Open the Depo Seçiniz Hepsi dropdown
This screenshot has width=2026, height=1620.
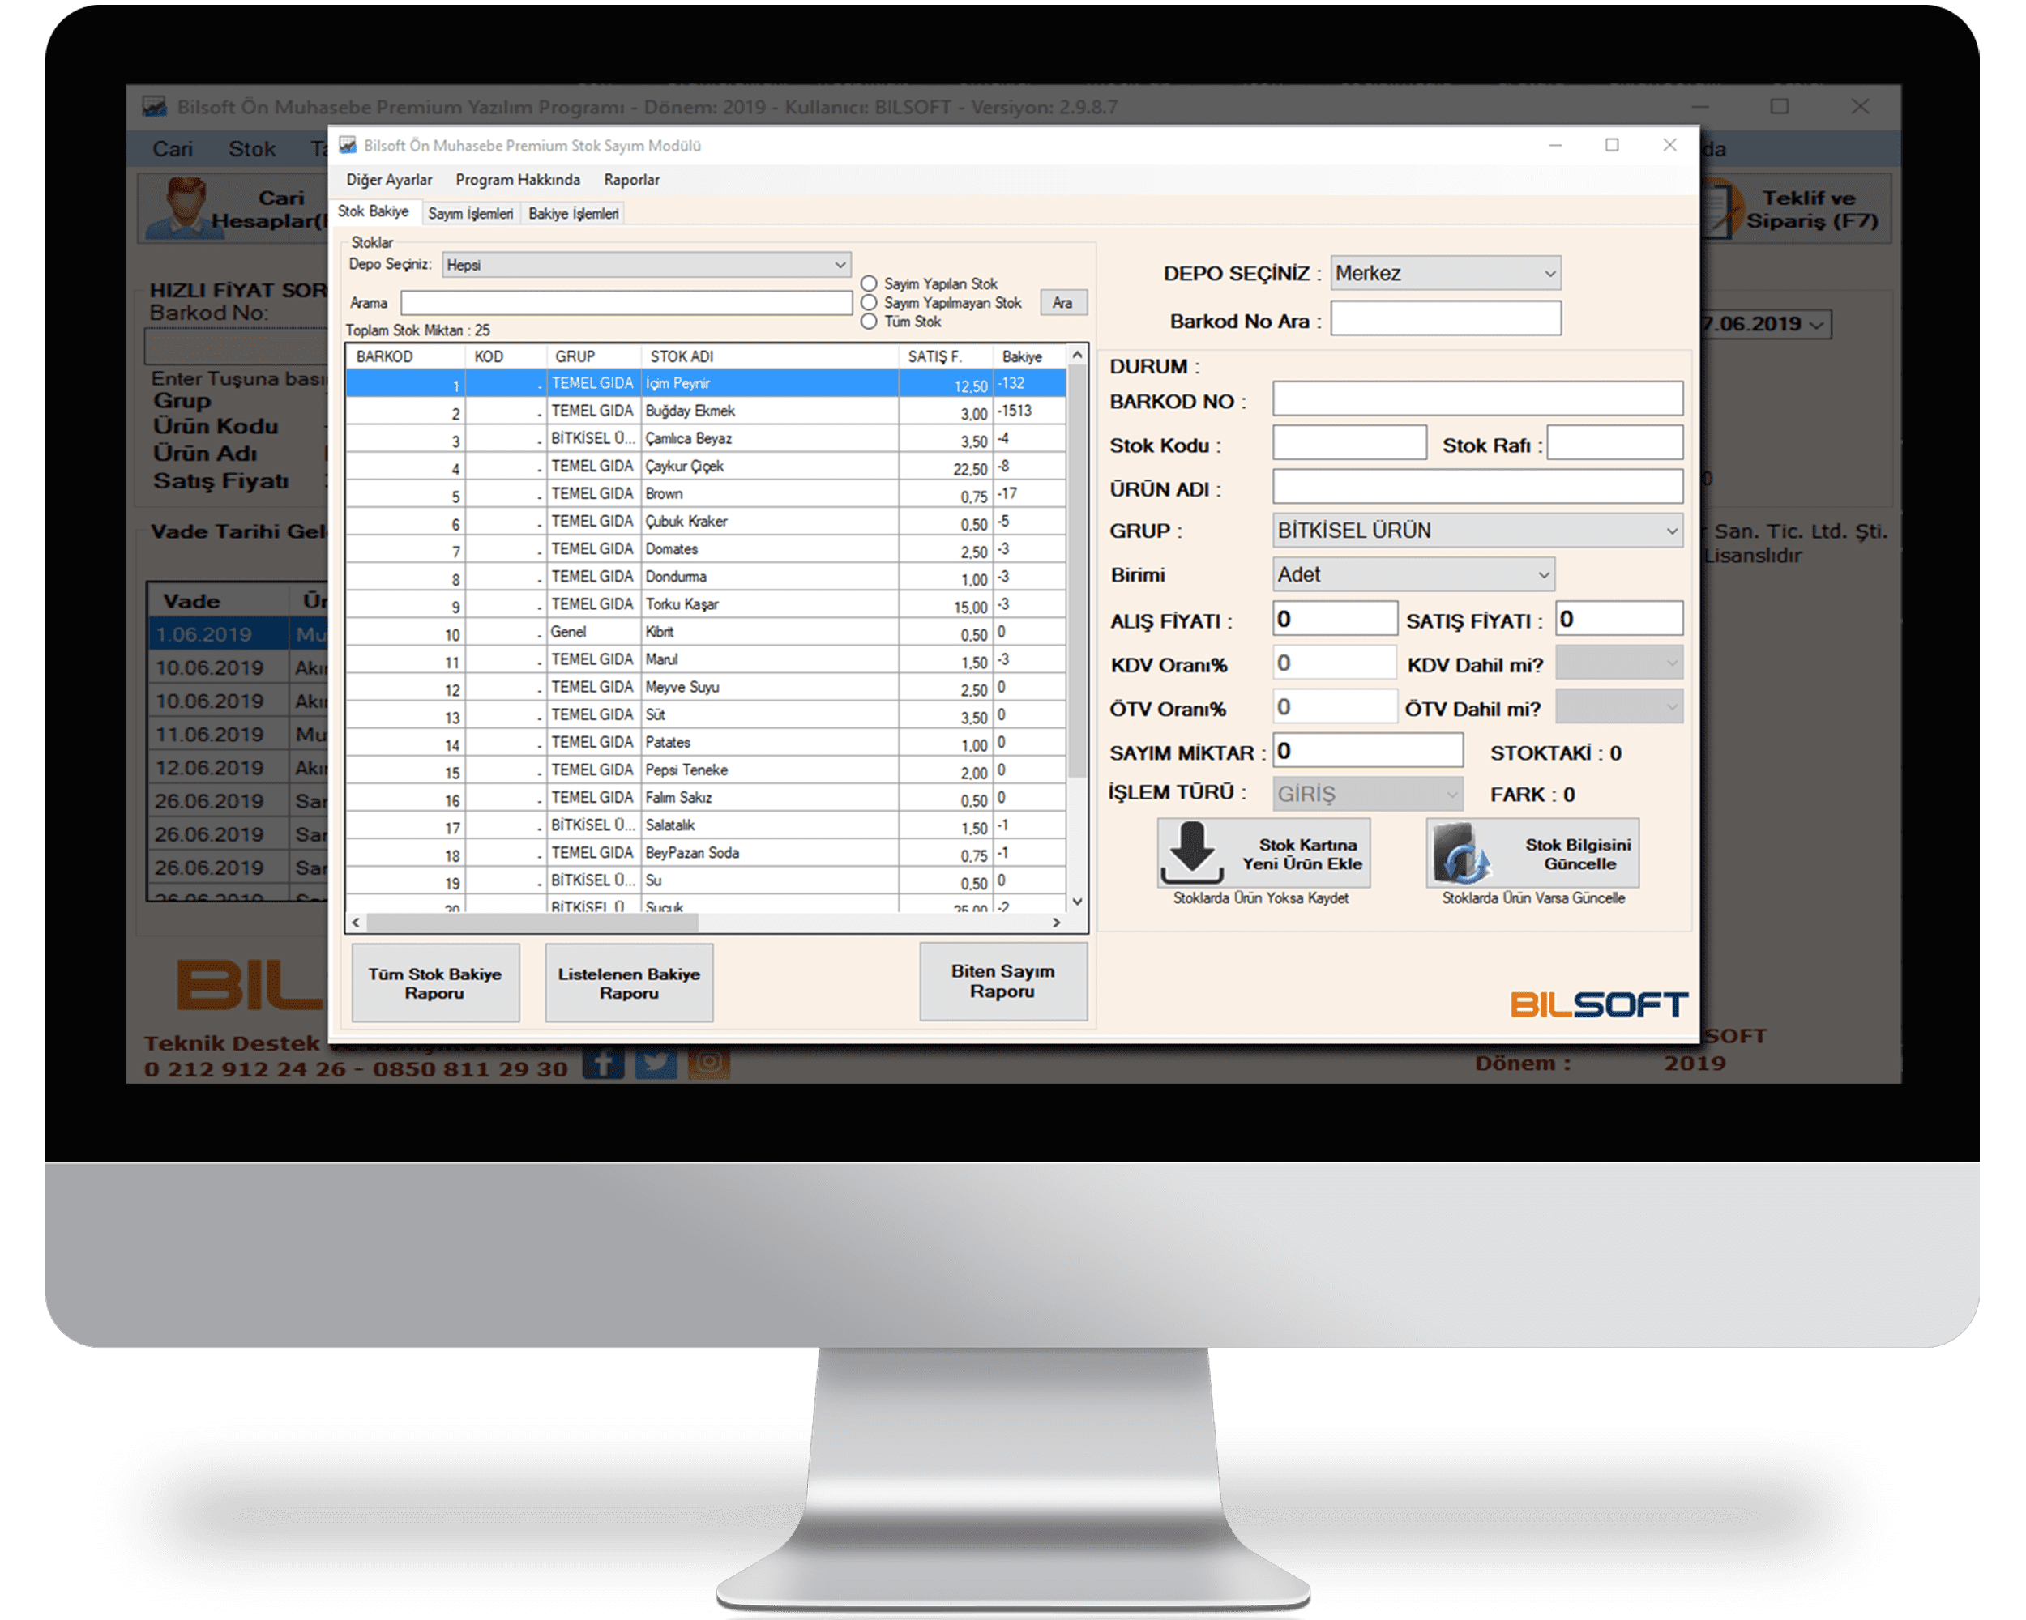click(x=647, y=265)
